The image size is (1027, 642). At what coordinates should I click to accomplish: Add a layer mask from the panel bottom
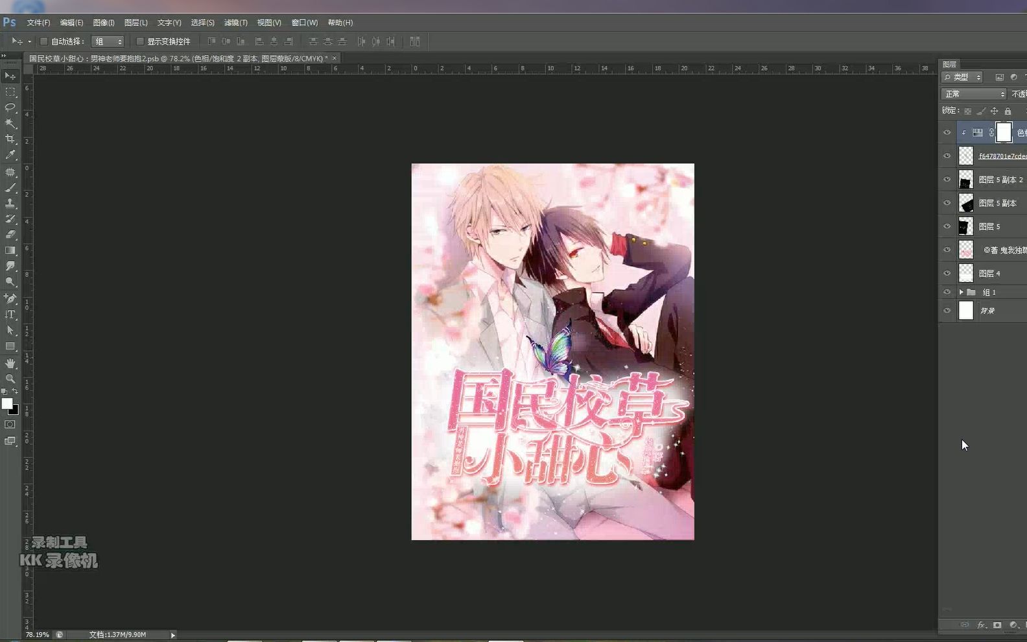997,625
